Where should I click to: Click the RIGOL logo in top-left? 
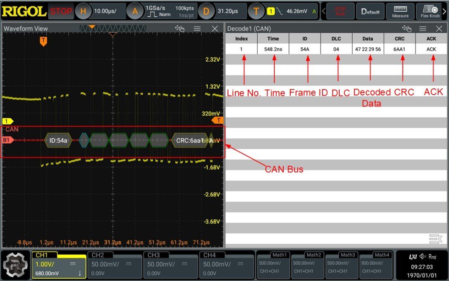pos(24,11)
